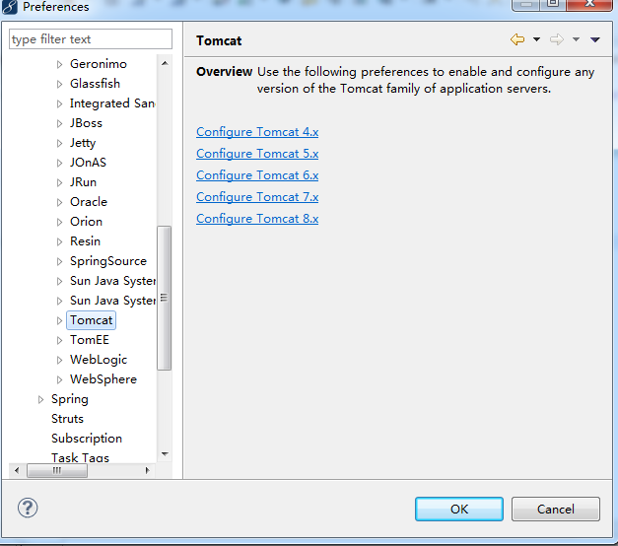Select JBoss in the tree
Image resolution: width=618 pixels, height=546 pixels.
86,123
